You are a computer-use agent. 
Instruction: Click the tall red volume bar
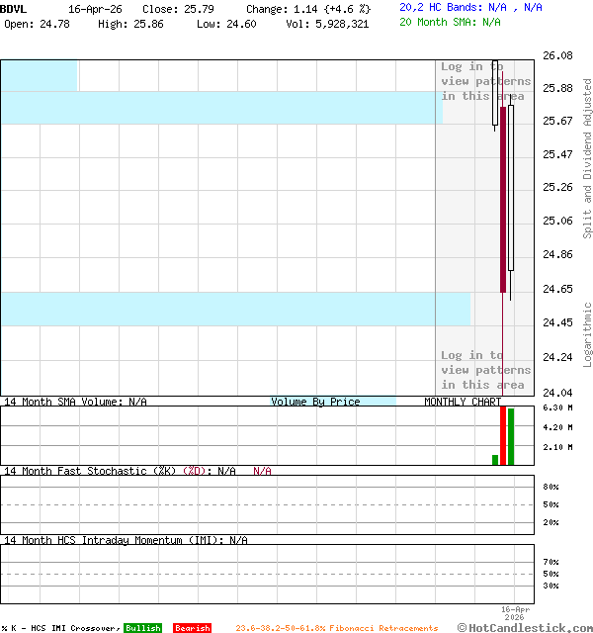503,435
